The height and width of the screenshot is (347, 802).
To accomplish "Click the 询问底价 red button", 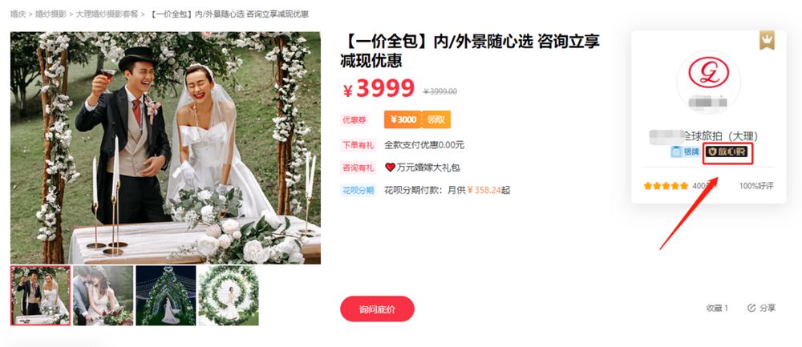I will tap(377, 309).
